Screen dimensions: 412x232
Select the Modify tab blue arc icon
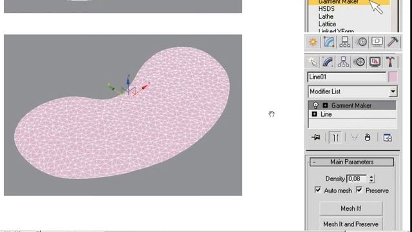point(328,63)
